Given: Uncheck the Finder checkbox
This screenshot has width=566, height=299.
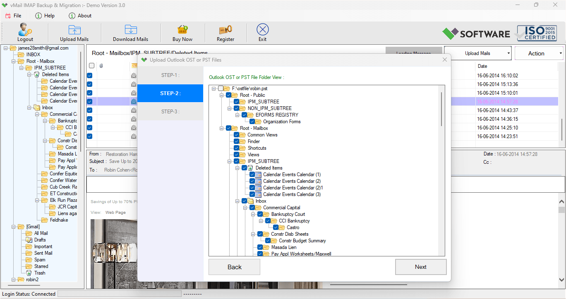Looking at the screenshot, I should coord(236,141).
